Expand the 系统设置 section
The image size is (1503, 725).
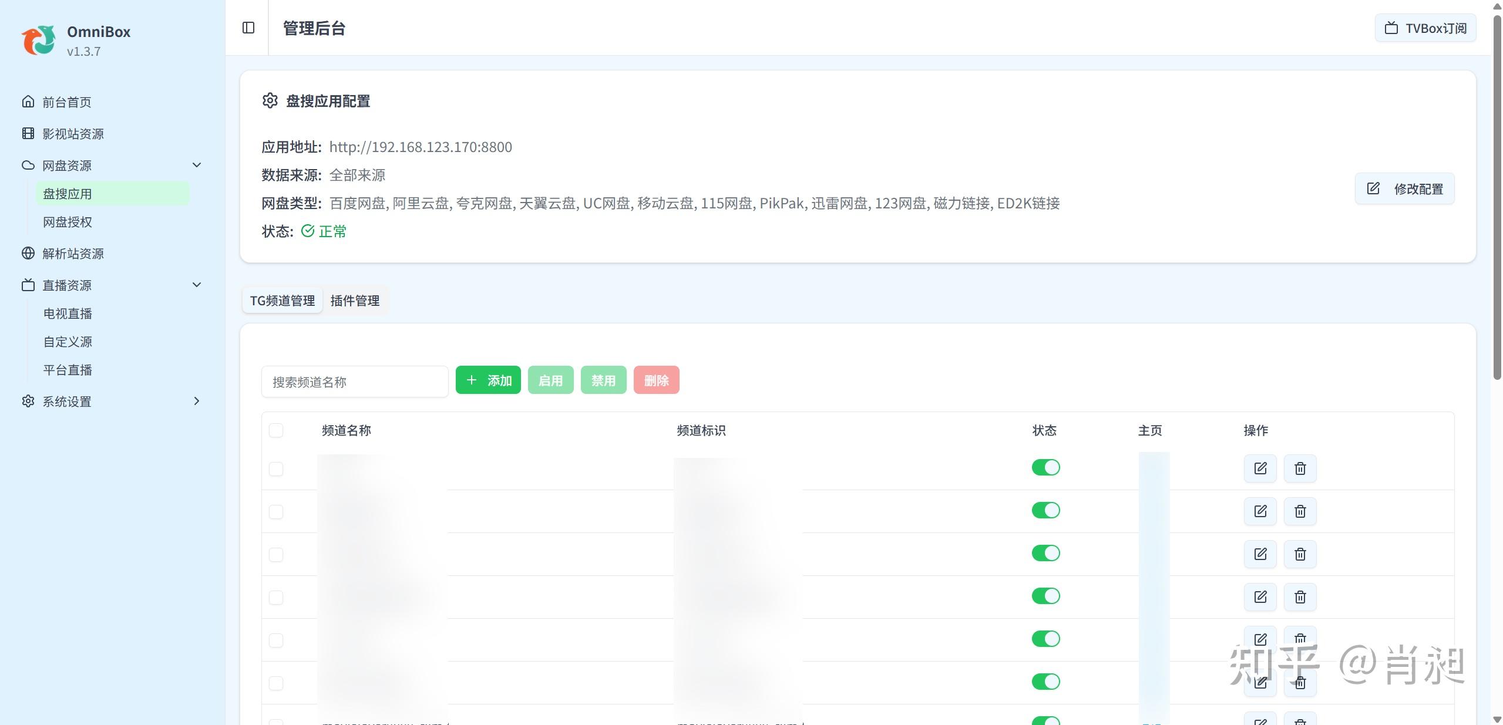pos(197,401)
